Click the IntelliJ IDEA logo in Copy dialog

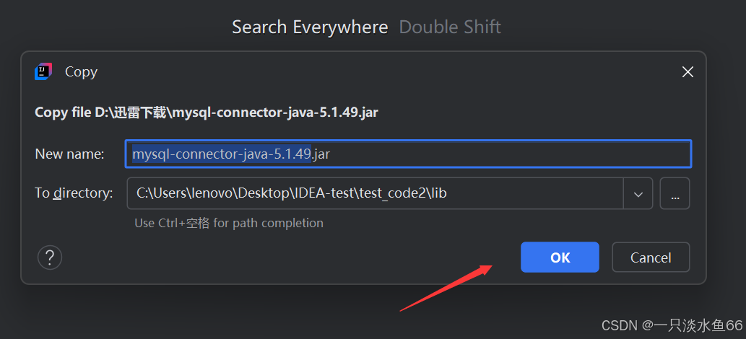[x=43, y=72]
